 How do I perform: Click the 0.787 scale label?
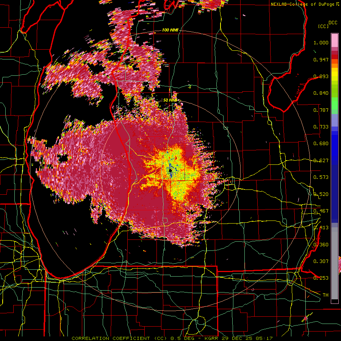coord(321,110)
